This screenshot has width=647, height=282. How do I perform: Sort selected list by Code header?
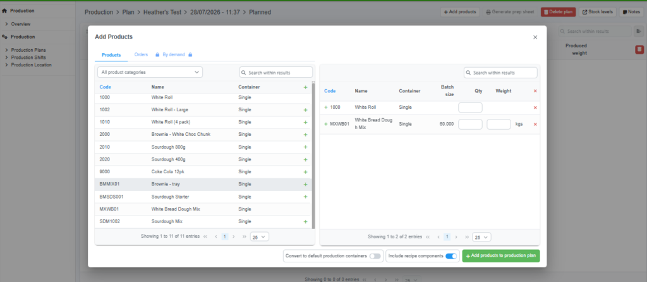coord(330,91)
